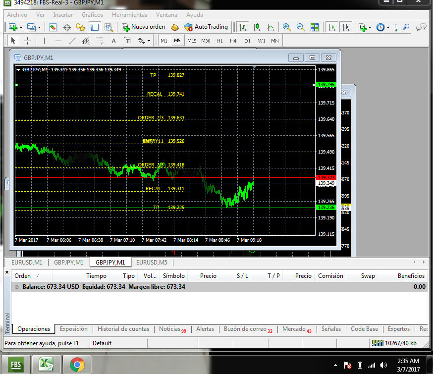Select the trendline drawing tool
This screenshot has height=374, width=433.
point(72,41)
